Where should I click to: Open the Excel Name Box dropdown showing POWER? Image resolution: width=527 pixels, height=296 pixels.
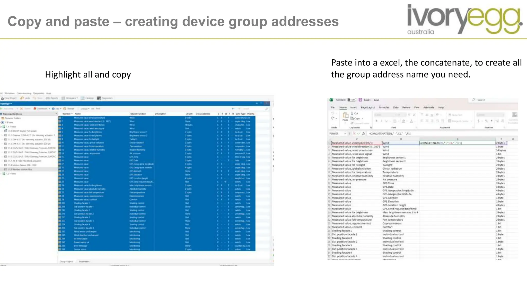click(x=345, y=134)
